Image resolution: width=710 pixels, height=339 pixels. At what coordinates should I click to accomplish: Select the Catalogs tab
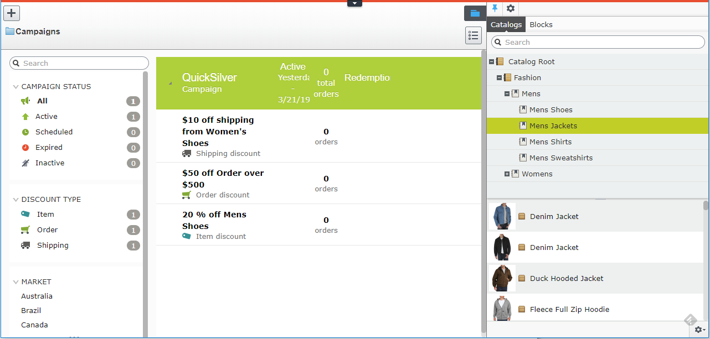[x=506, y=24]
